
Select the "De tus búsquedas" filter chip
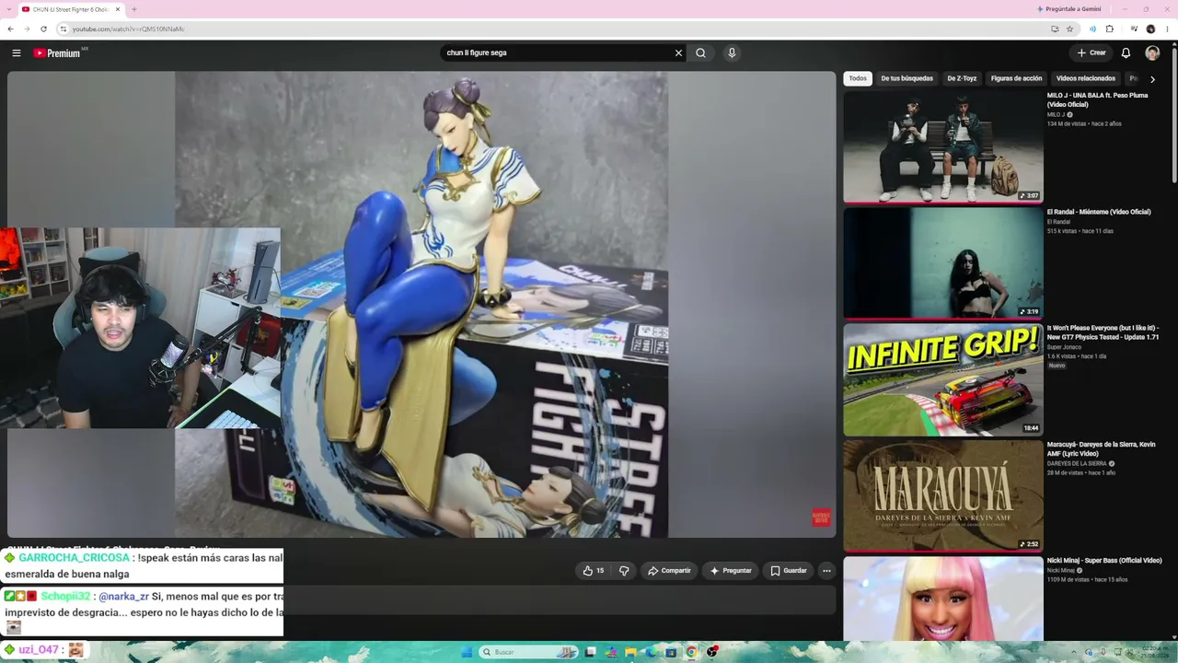tap(907, 79)
